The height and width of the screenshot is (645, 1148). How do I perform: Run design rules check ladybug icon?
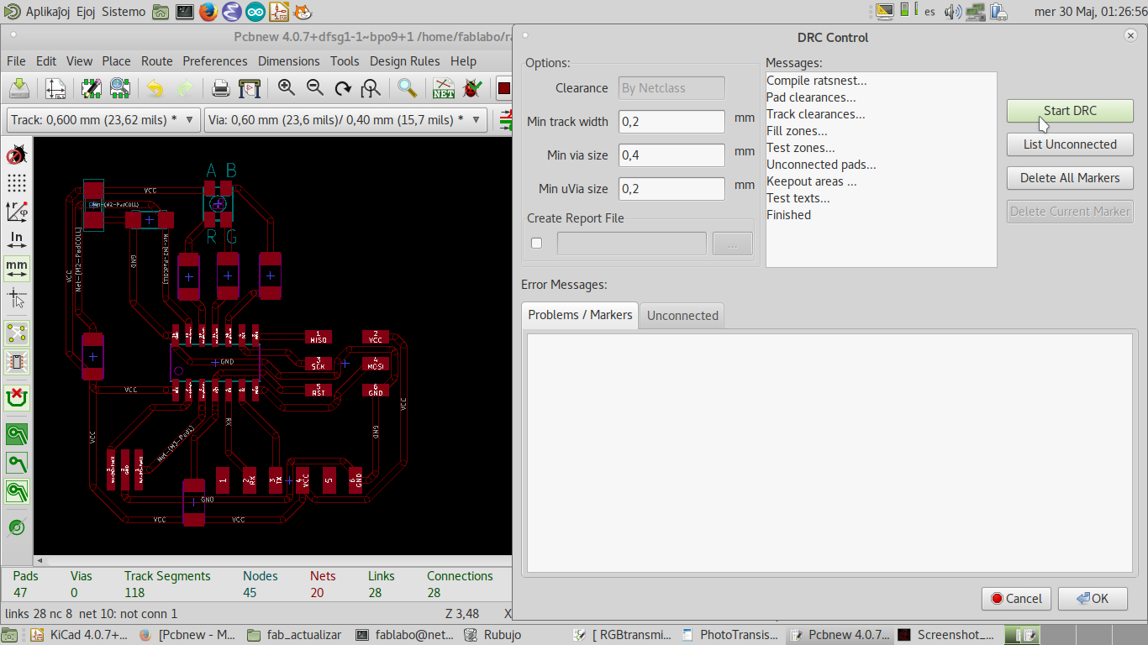(472, 88)
